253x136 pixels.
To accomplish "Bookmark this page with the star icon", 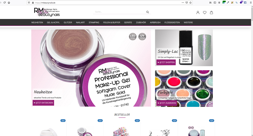I will pyautogui.click(x=191, y=3).
